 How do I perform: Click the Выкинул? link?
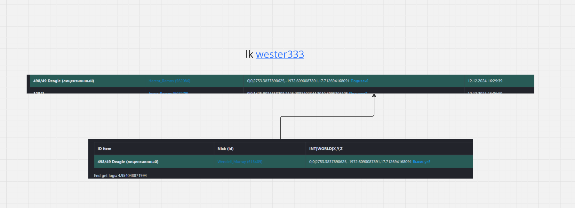point(421,162)
